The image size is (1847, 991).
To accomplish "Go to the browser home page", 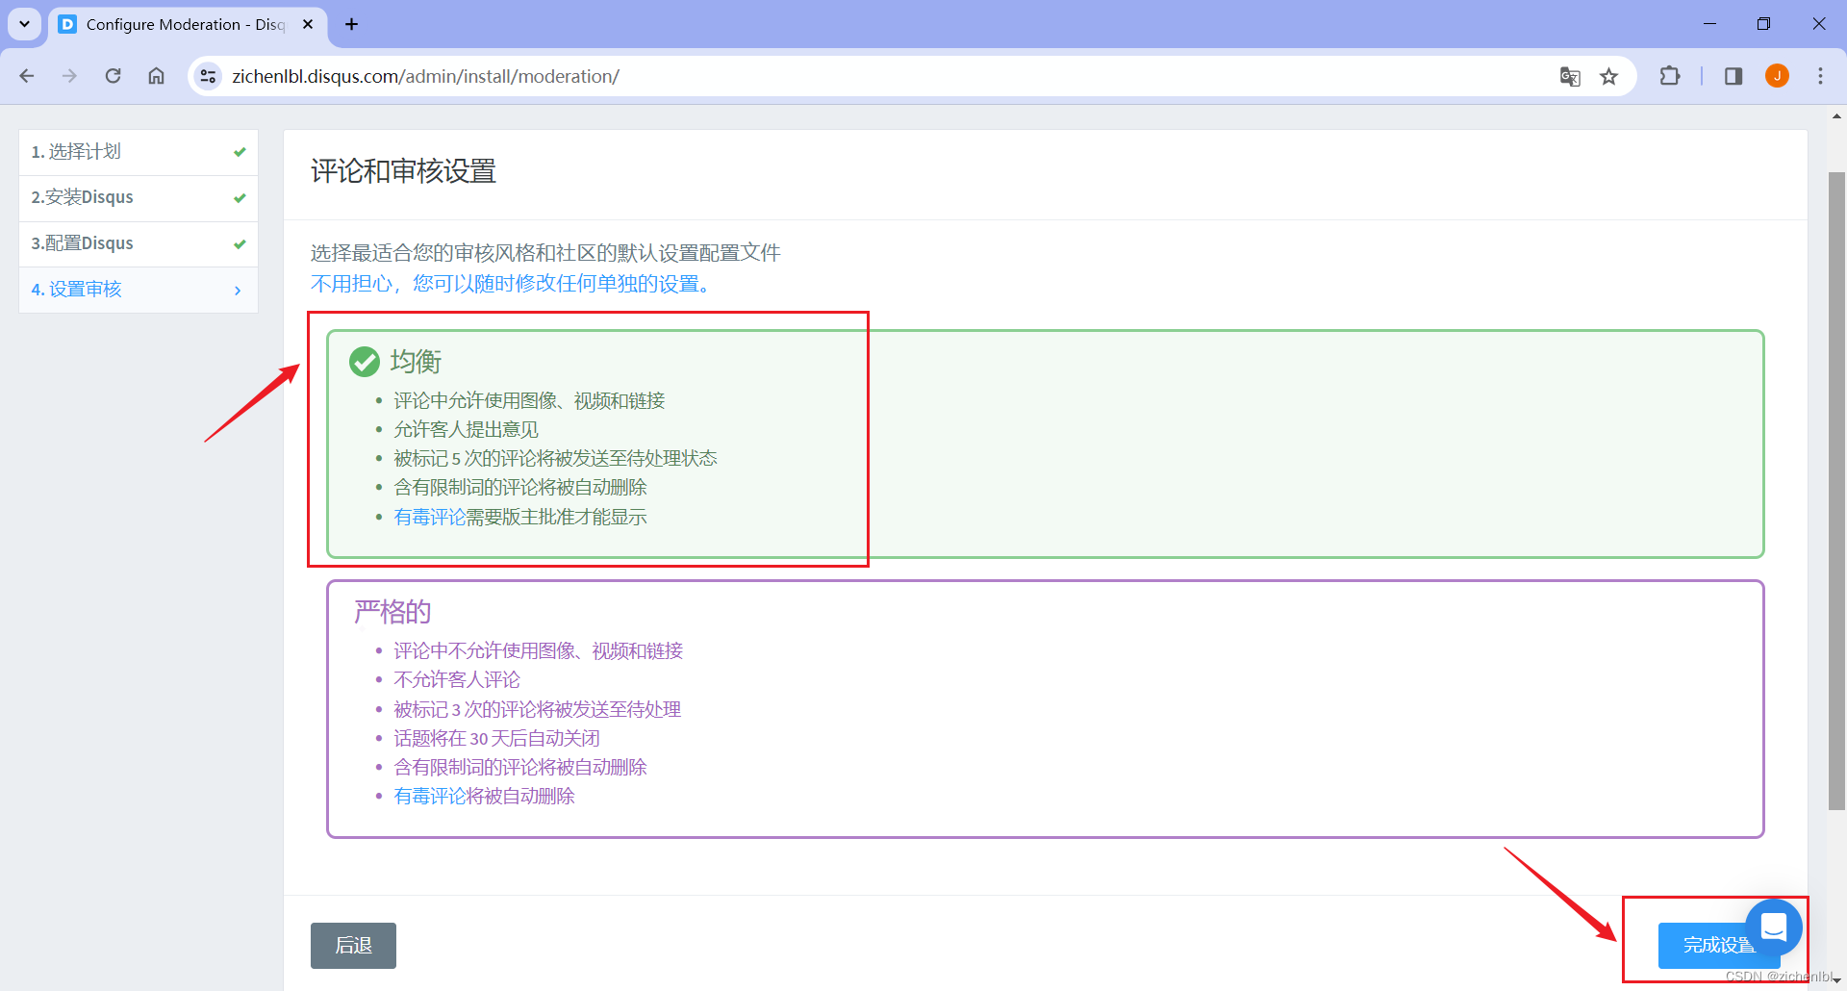I will click(156, 76).
